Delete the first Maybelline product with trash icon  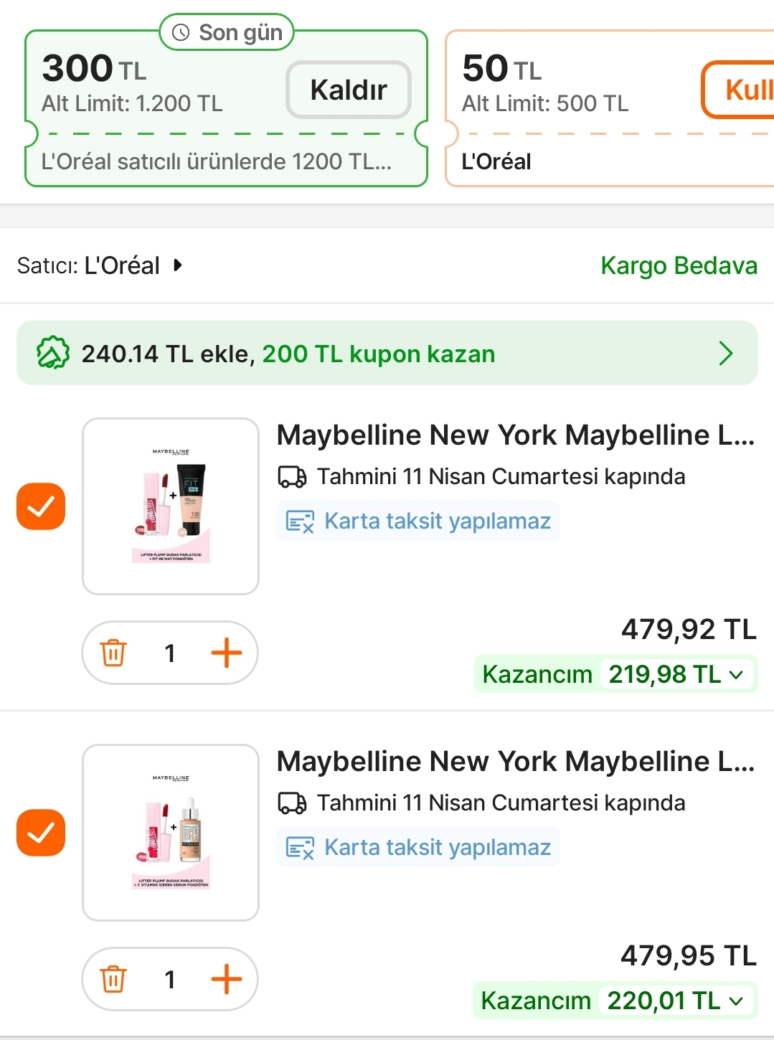(113, 653)
